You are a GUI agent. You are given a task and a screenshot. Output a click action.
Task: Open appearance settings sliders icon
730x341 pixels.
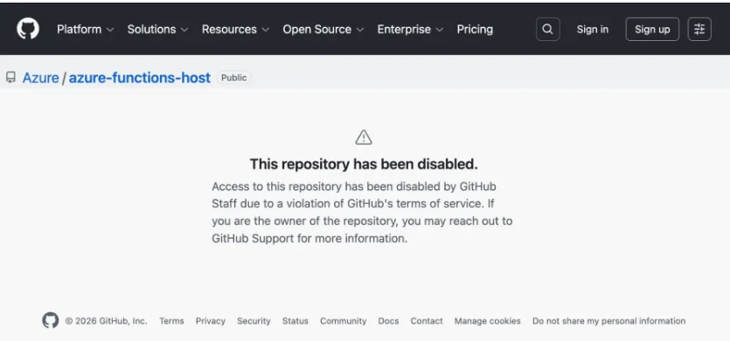[699, 30]
